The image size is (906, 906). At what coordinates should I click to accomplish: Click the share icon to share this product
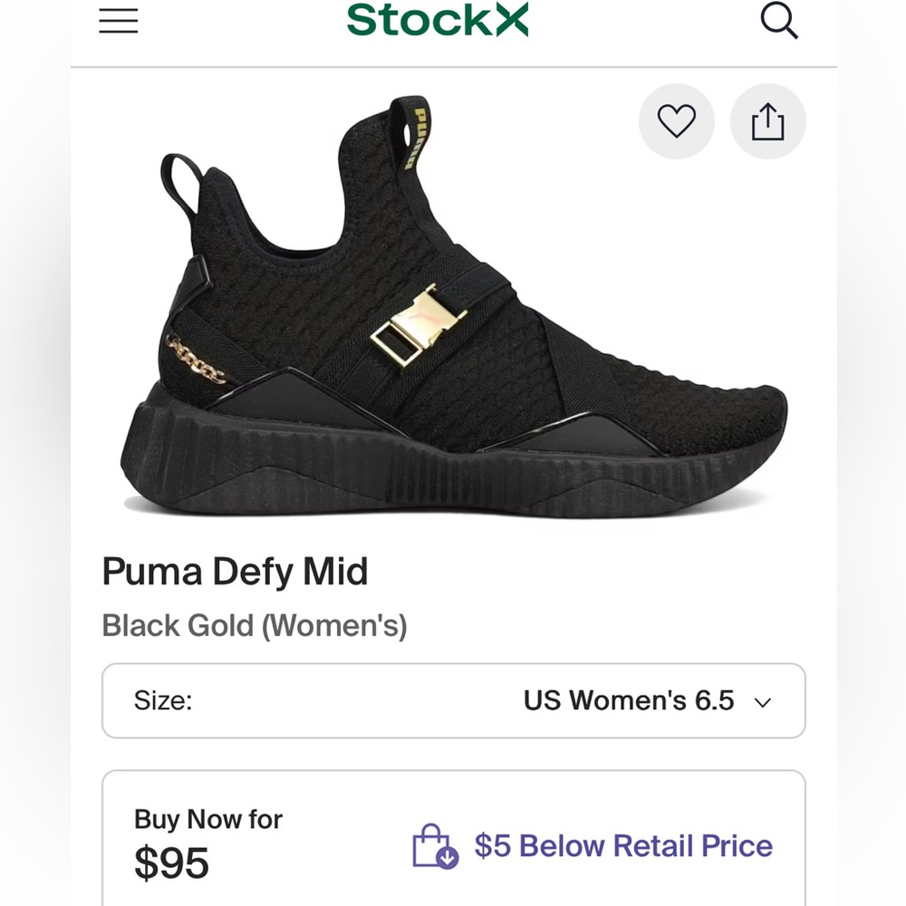pos(767,121)
